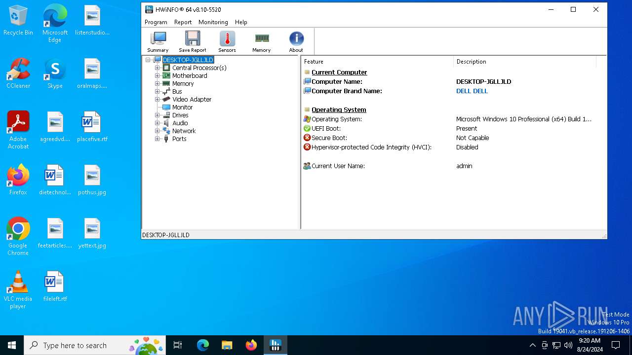Select the Central Processor(s) tree item
This screenshot has height=355, width=632.
(x=199, y=68)
